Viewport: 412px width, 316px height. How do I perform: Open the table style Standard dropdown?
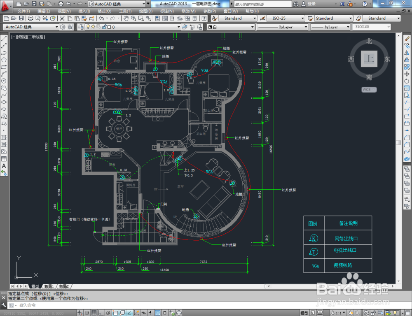(x=333, y=18)
